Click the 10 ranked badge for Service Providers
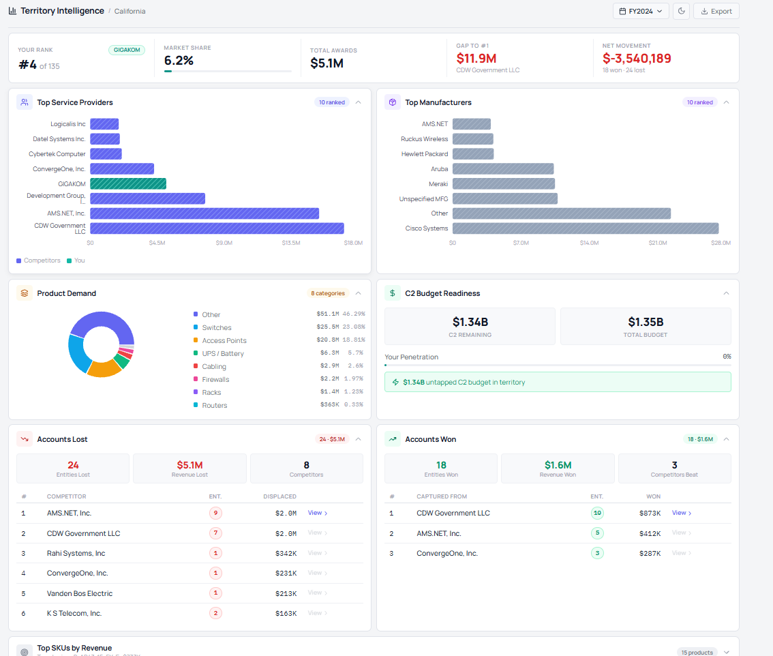Image resolution: width=773 pixels, height=656 pixels. [x=332, y=102]
